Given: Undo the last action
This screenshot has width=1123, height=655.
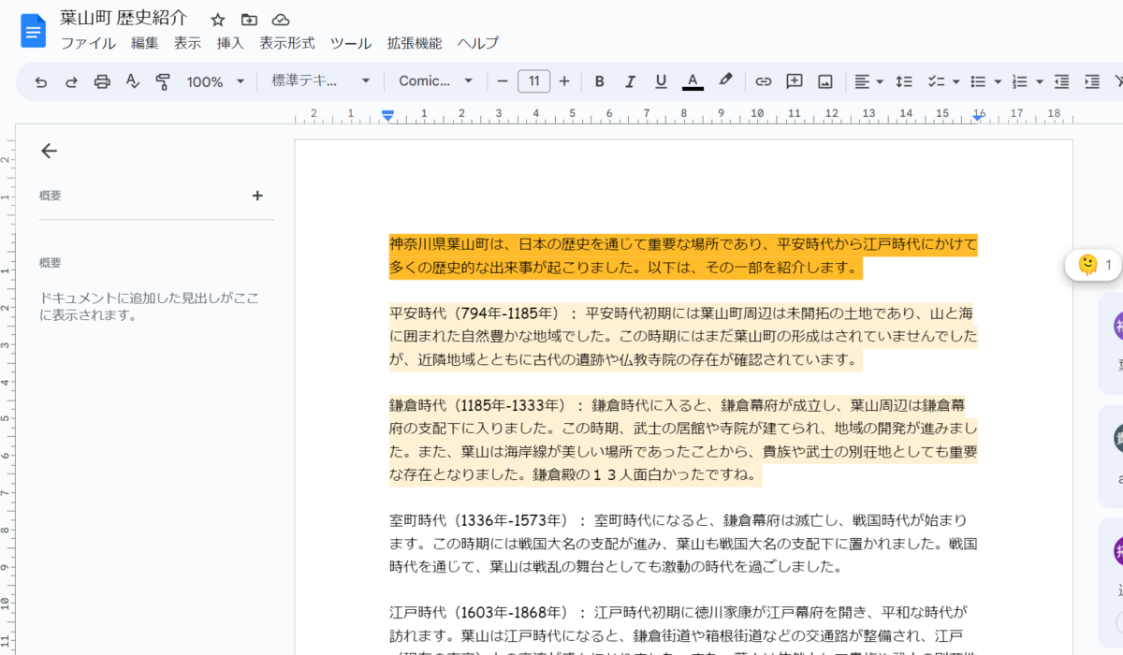Looking at the screenshot, I should [x=41, y=81].
